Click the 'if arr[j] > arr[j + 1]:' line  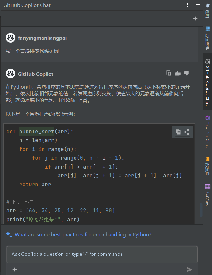(x=81, y=167)
